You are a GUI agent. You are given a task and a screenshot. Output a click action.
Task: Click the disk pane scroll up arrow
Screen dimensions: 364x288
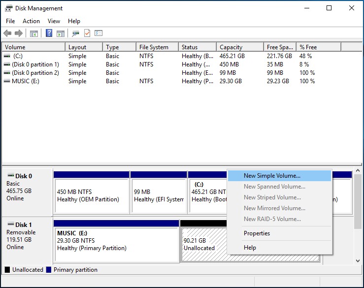coord(358,170)
